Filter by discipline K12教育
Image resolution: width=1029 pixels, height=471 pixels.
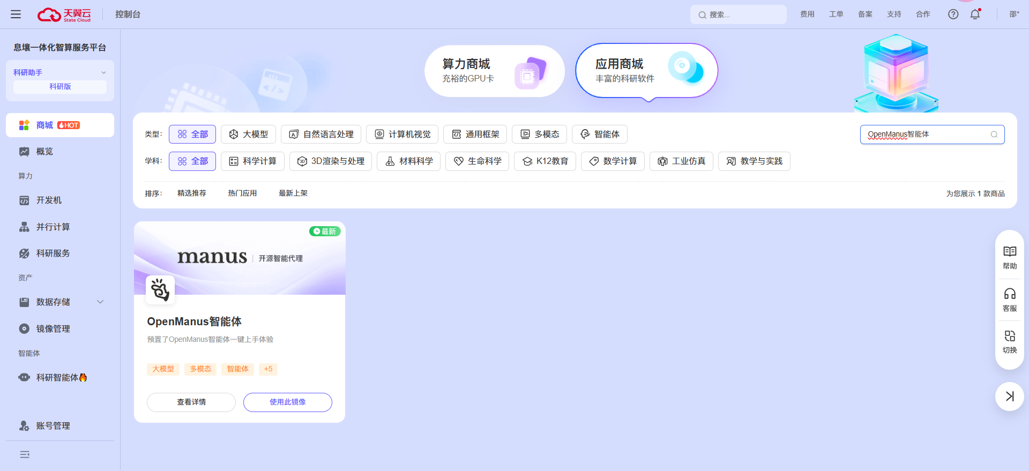pyautogui.click(x=545, y=161)
